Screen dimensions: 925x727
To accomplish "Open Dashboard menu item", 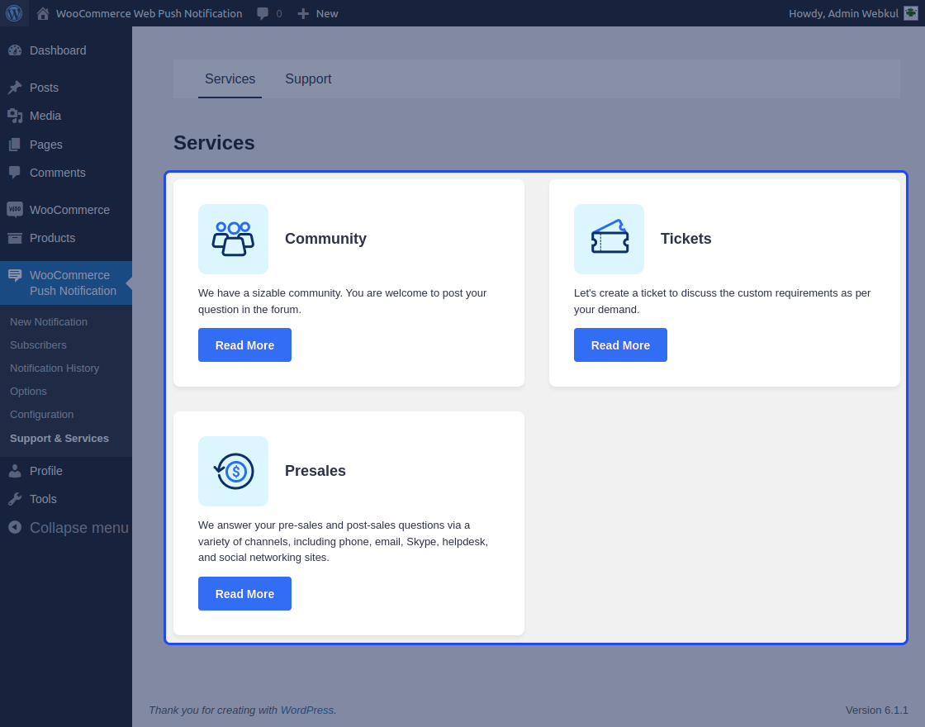I will pyautogui.click(x=58, y=50).
